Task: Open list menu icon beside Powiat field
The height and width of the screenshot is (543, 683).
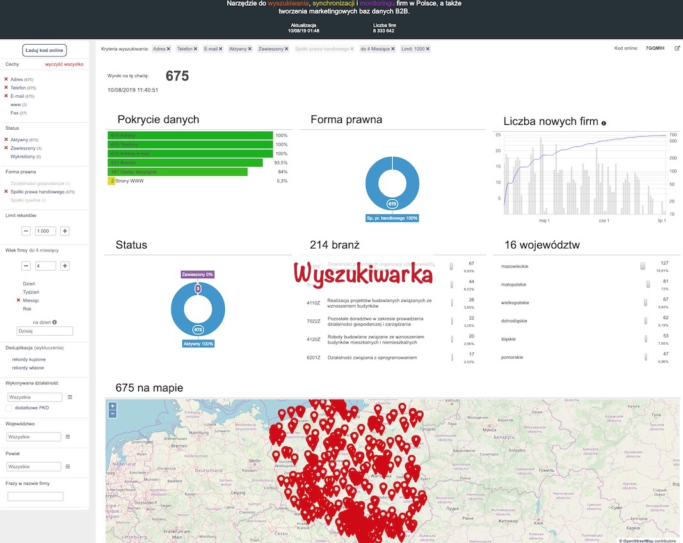Action: tap(67, 467)
